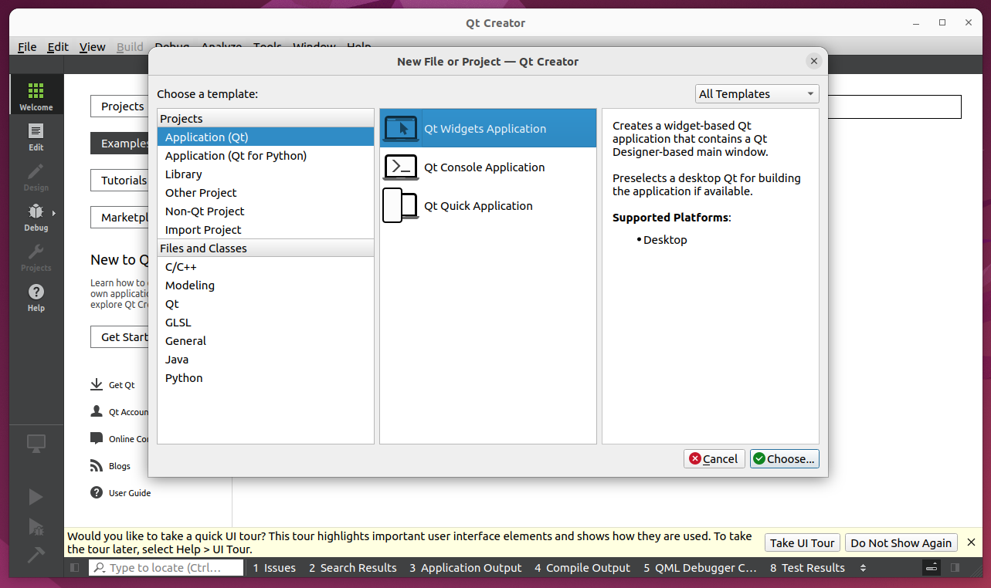Image resolution: width=991 pixels, height=588 pixels.
Task: Click the Do Not Show Again button
Action: pyautogui.click(x=901, y=542)
